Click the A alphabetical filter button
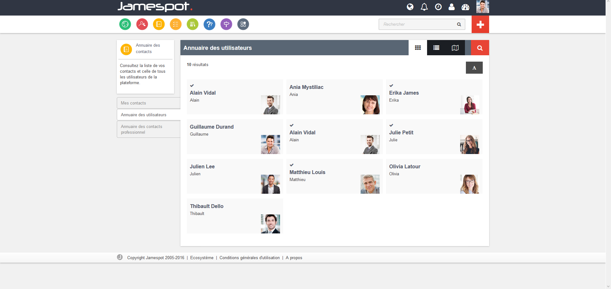The width and height of the screenshot is (611, 289). tap(474, 68)
